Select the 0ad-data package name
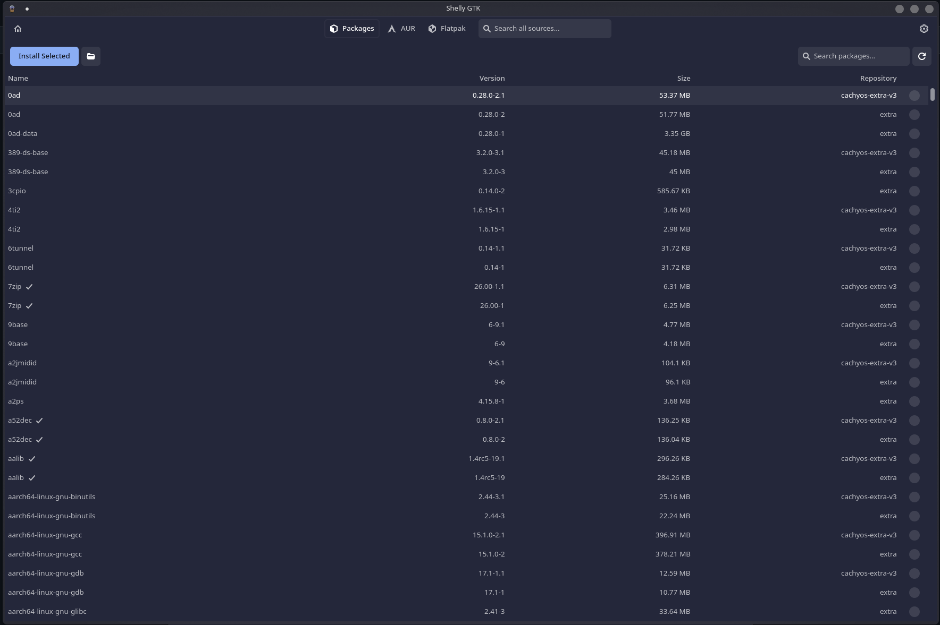Screen dimensions: 940x625 22,134
